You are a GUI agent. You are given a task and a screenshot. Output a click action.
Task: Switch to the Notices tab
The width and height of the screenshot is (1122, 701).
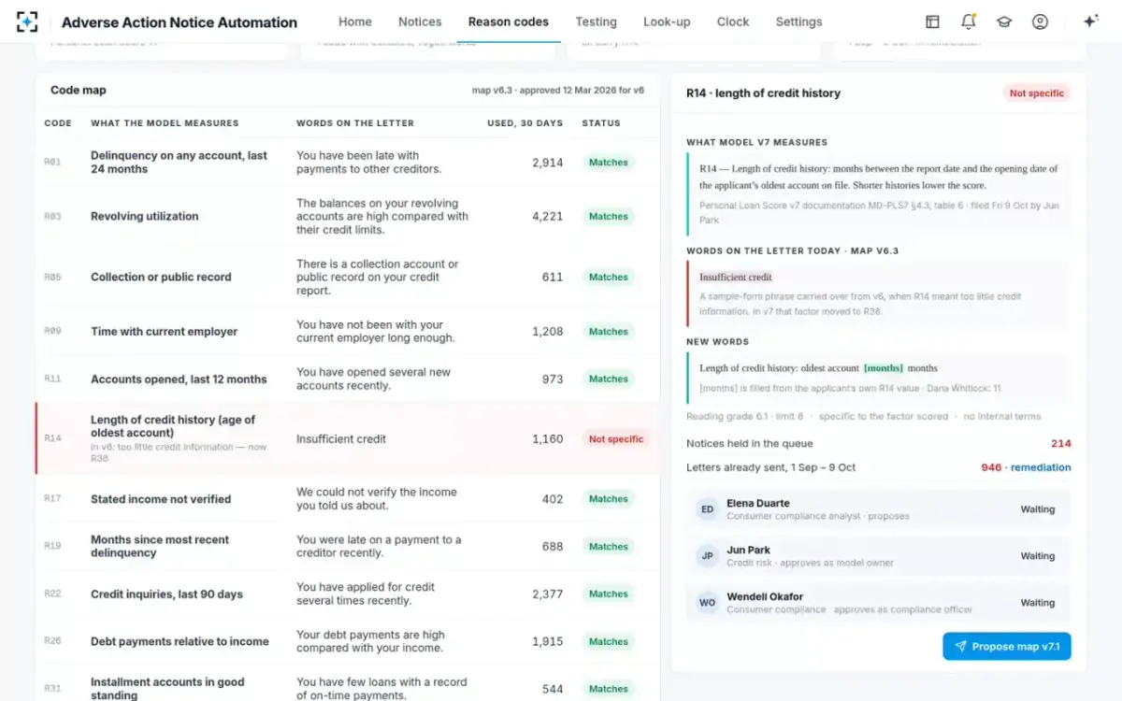420,21
